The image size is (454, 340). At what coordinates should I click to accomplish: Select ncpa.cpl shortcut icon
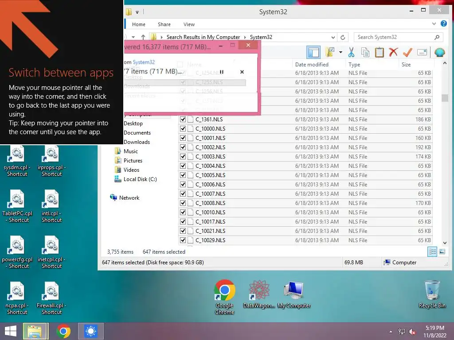tap(17, 298)
